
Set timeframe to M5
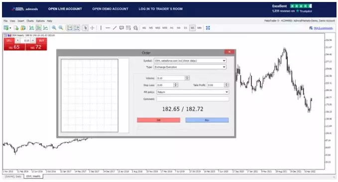(x=151, y=28)
